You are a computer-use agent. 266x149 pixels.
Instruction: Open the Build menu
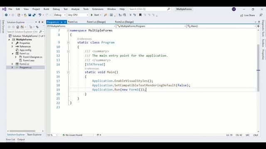coord(46,9)
